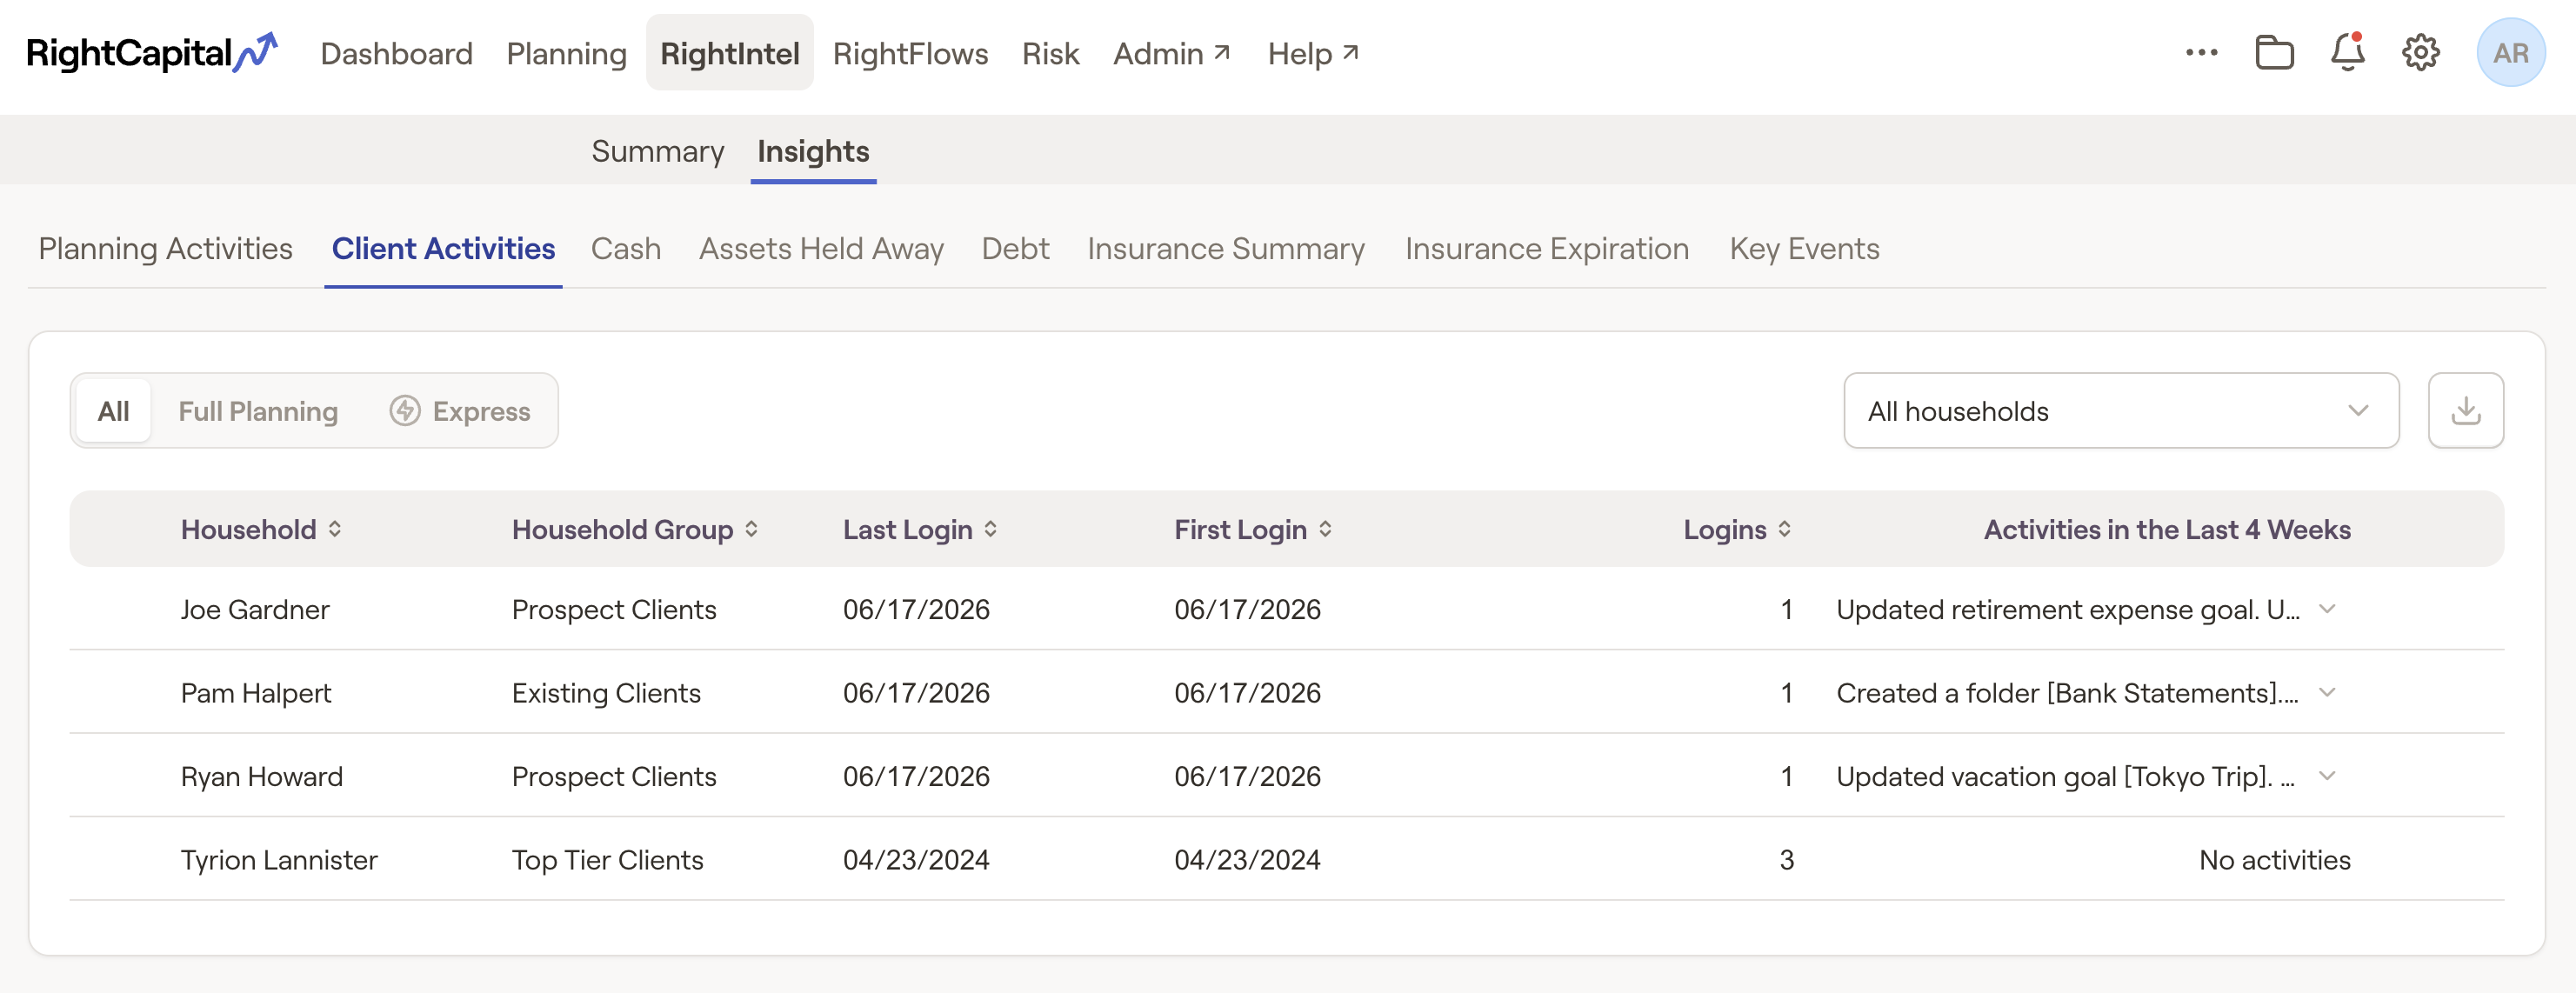This screenshot has height=993, width=2576.
Task: Filter by Full Planning
Action: pyautogui.click(x=258, y=411)
